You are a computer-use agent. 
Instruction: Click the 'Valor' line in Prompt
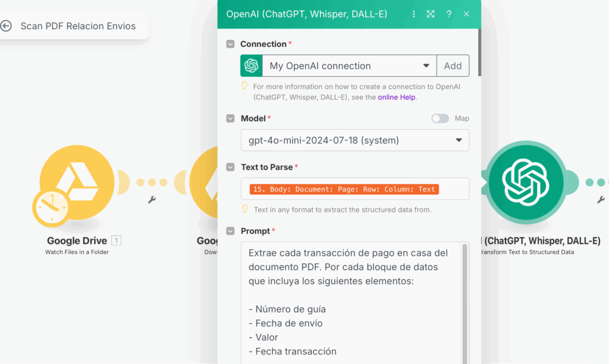tap(263, 337)
